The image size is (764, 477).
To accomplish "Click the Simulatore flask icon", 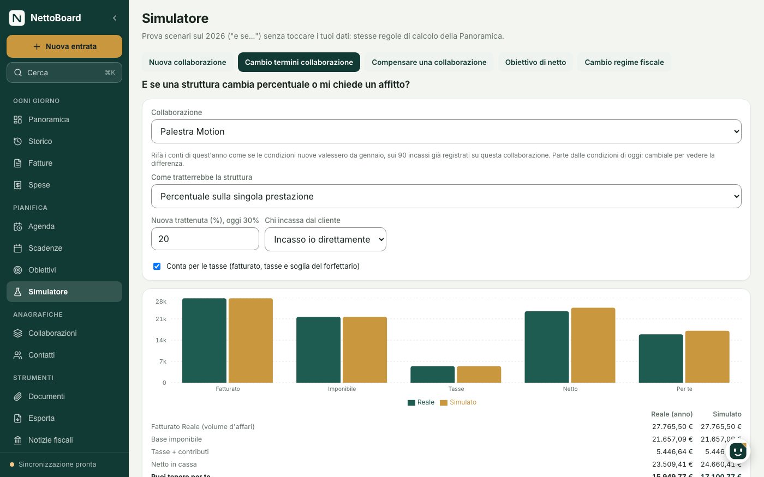I will pyautogui.click(x=17, y=292).
